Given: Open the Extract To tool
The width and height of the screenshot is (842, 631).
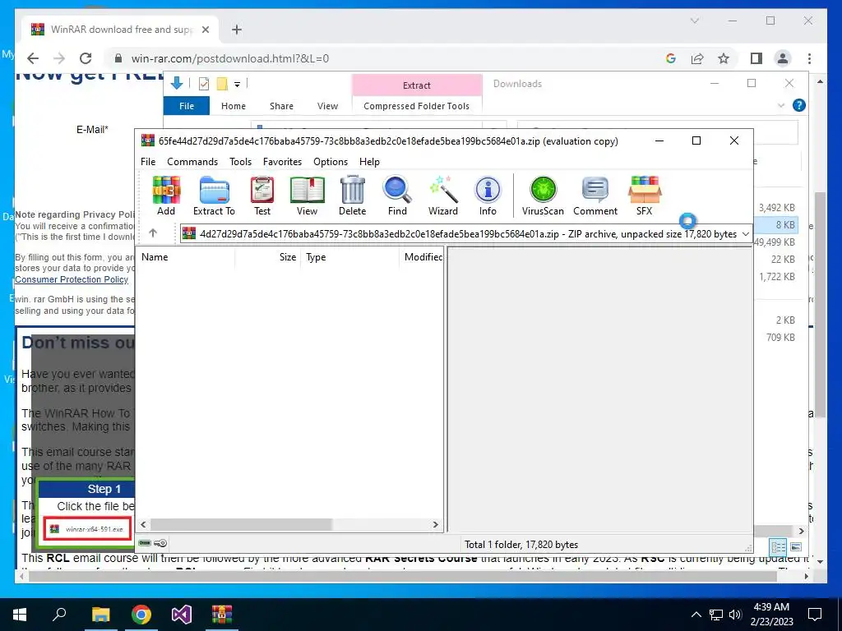Looking at the screenshot, I should (x=214, y=196).
